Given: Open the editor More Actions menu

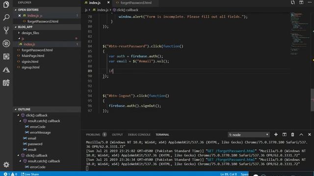Looking at the screenshot, I should 310,2.
